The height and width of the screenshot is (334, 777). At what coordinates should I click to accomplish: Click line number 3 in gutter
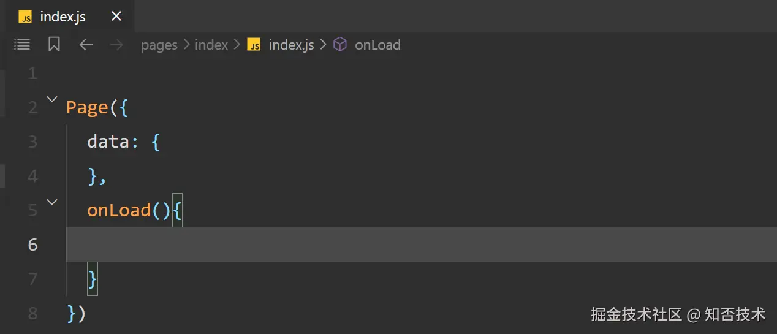(x=32, y=142)
